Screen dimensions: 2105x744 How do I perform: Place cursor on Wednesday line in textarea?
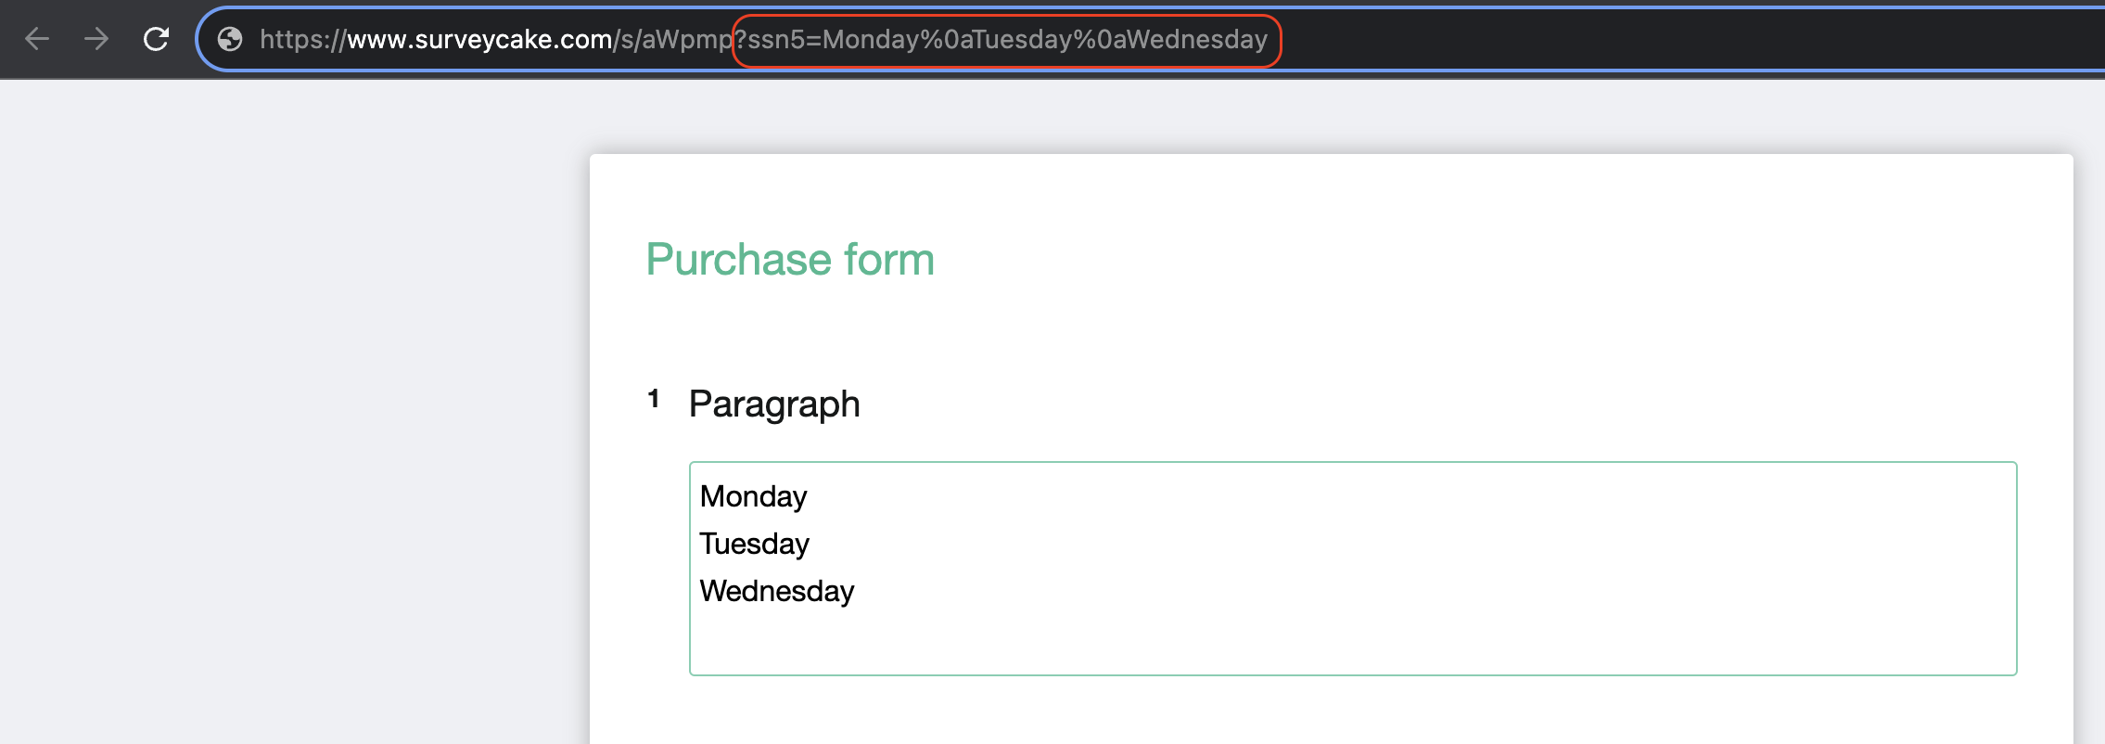776,591
